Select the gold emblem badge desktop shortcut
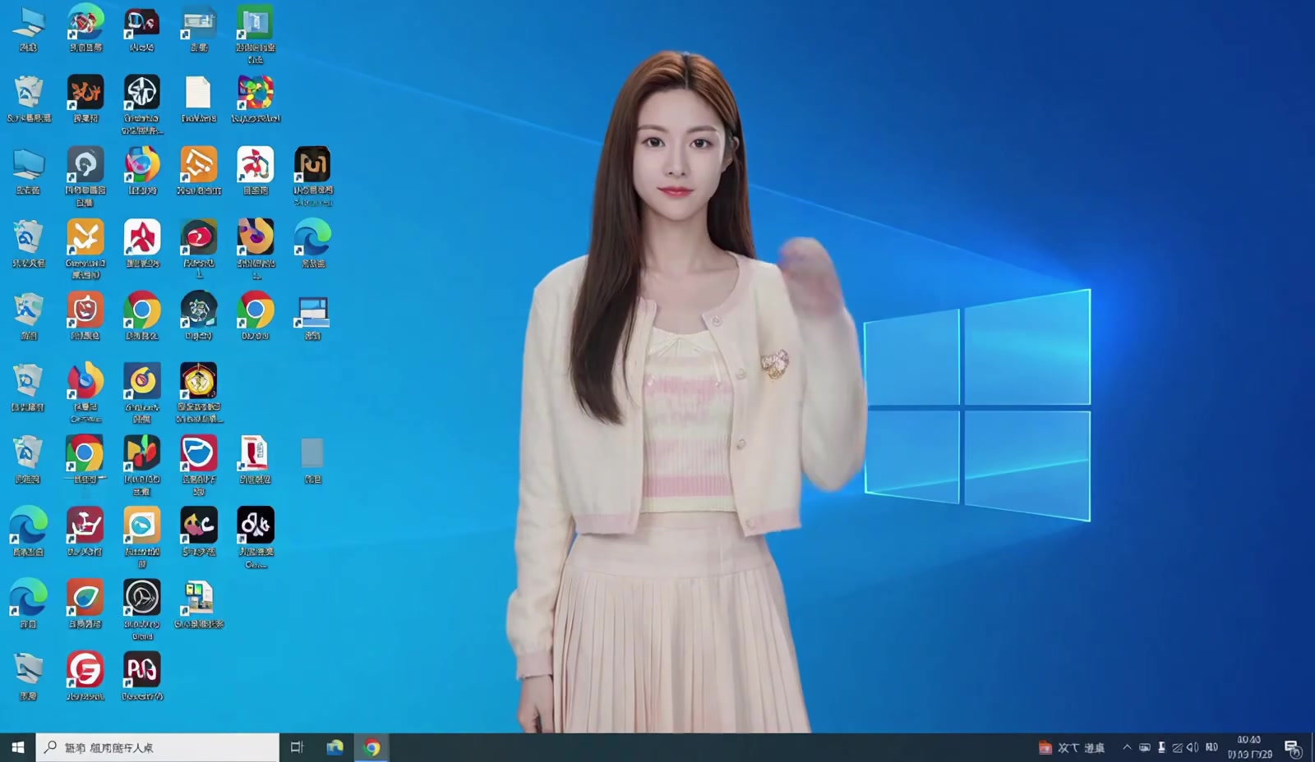This screenshot has height=762, width=1315. (x=198, y=381)
